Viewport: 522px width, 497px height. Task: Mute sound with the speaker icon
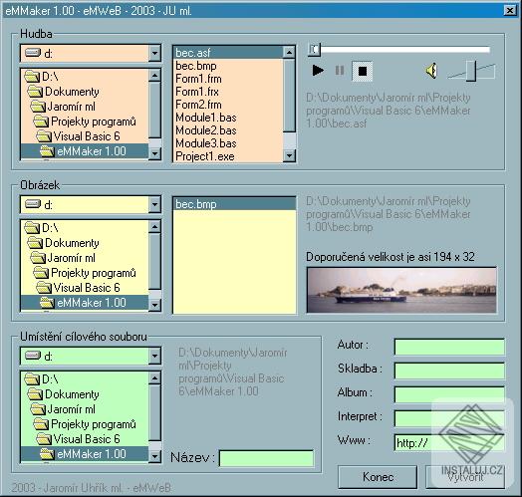point(431,71)
